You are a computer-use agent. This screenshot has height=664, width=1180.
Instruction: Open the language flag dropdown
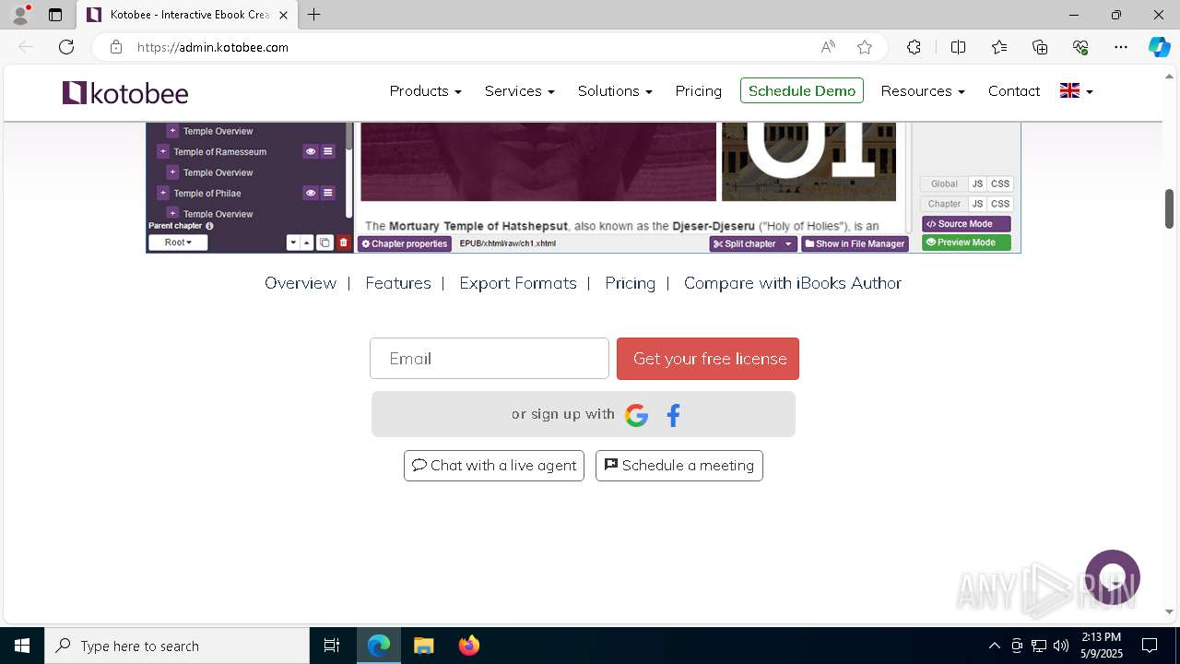pos(1077,90)
